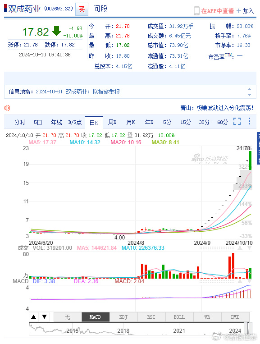
Task: Select the BOLL indicator tab
Action: tap(179, 317)
